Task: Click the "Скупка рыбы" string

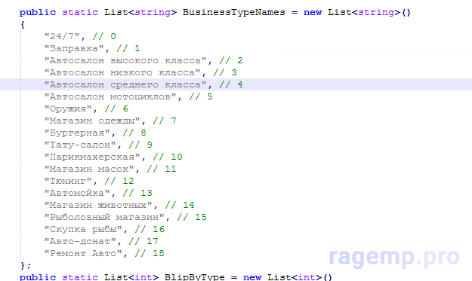Action: point(83,229)
